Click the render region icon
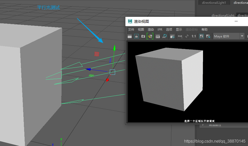 (136, 36)
